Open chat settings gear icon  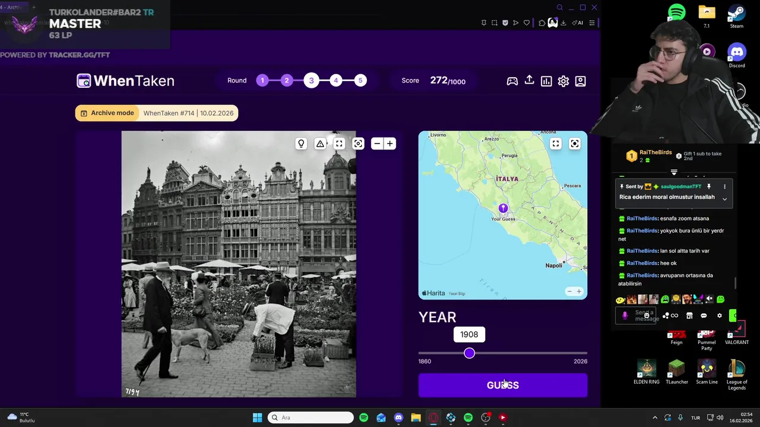[720, 316]
